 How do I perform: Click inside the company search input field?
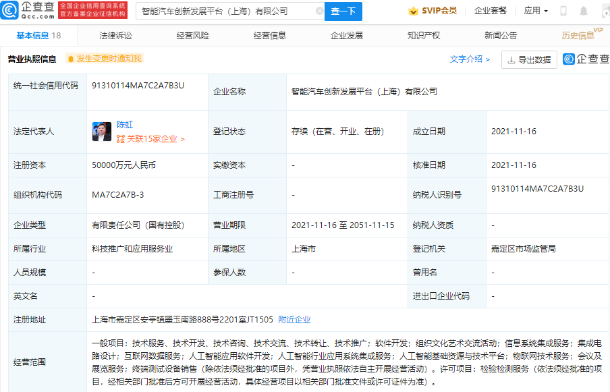(223, 11)
